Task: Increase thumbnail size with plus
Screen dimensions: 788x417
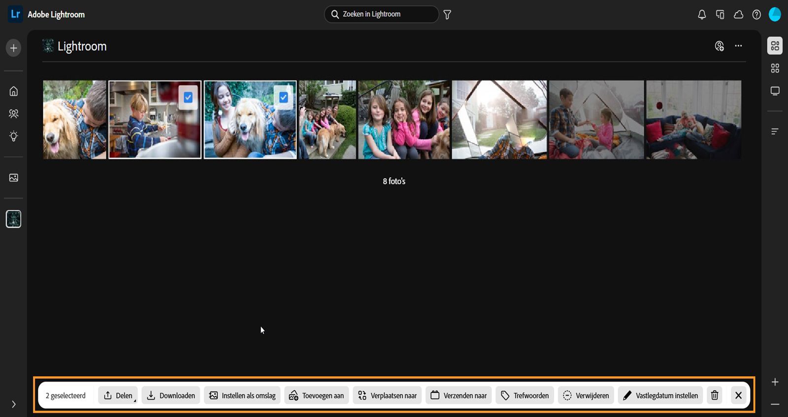Action: [x=775, y=382]
